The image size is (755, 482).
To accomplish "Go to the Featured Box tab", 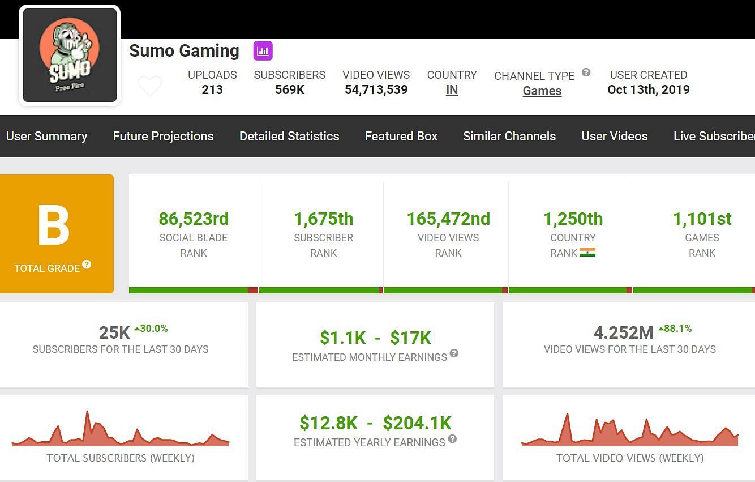I will coord(401,136).
